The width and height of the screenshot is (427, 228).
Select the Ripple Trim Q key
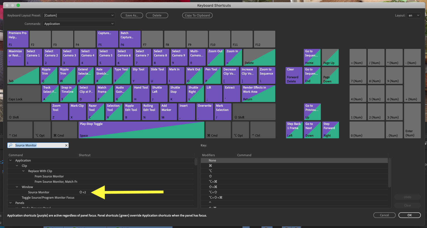[49, 75]
